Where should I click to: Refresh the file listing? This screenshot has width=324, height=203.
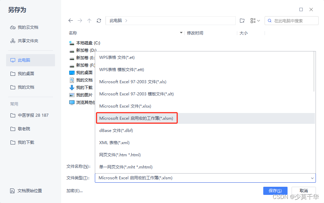pos(99,21)
